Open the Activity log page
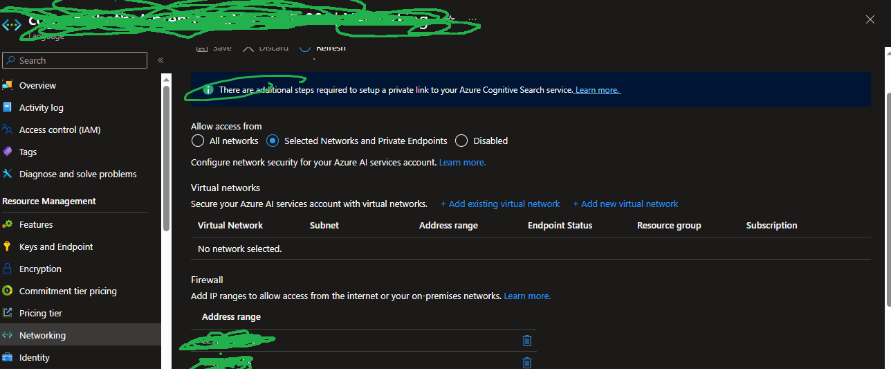Screen dimensions: 891x369 coord(41,107)
